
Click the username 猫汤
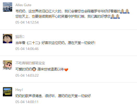(x=20, y=37)
